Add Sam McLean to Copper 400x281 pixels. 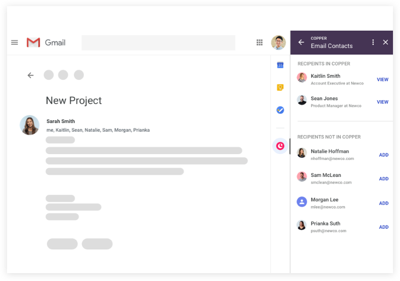[x=384, y=179]
